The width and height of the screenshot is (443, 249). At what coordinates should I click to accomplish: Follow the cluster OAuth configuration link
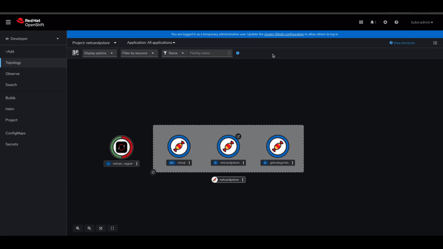[284, 34]
